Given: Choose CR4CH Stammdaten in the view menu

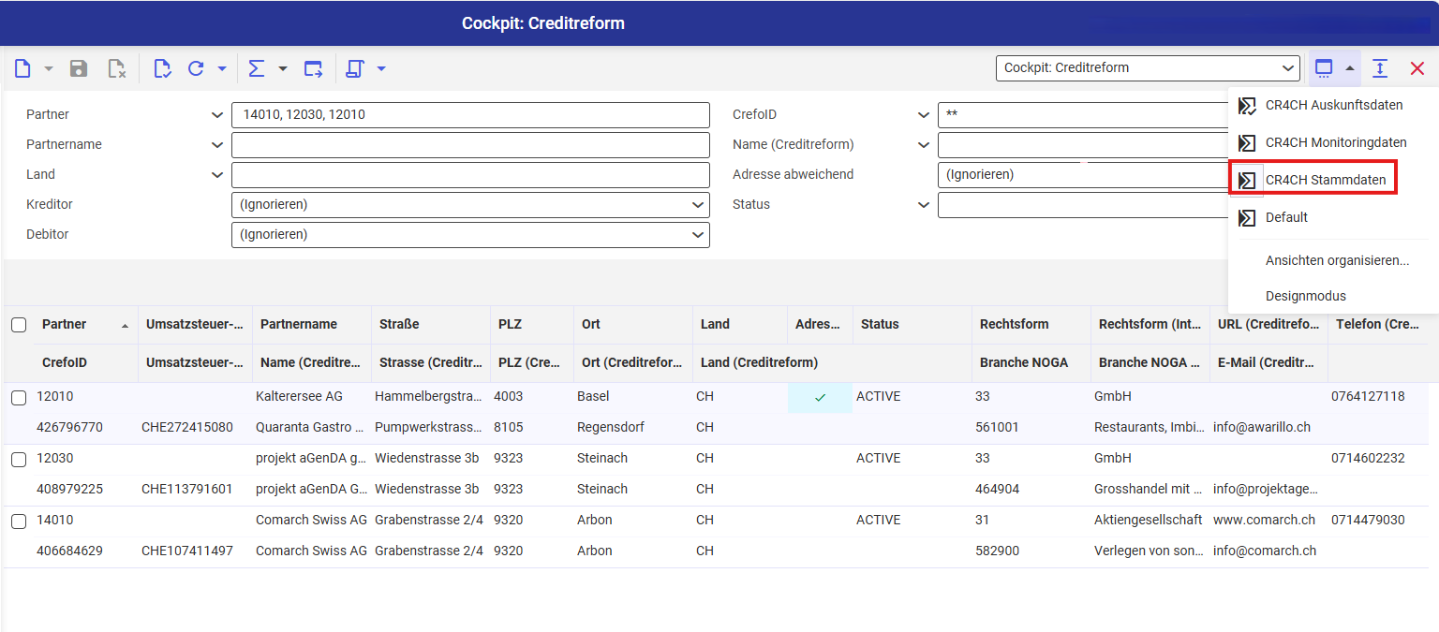Looking at the screenshot, I should click(1325, 180).
